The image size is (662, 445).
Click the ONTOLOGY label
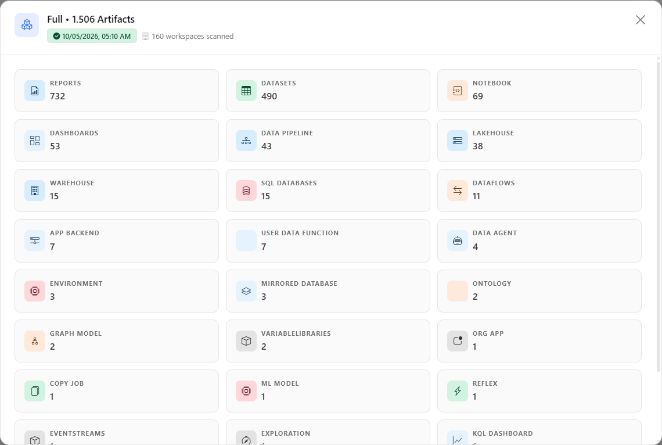(492, 283)
